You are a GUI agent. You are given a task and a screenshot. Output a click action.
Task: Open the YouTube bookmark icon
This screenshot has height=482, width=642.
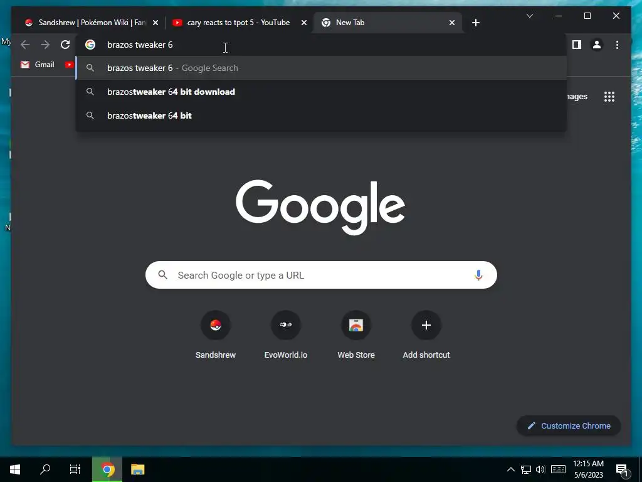[x=69, y=65]
